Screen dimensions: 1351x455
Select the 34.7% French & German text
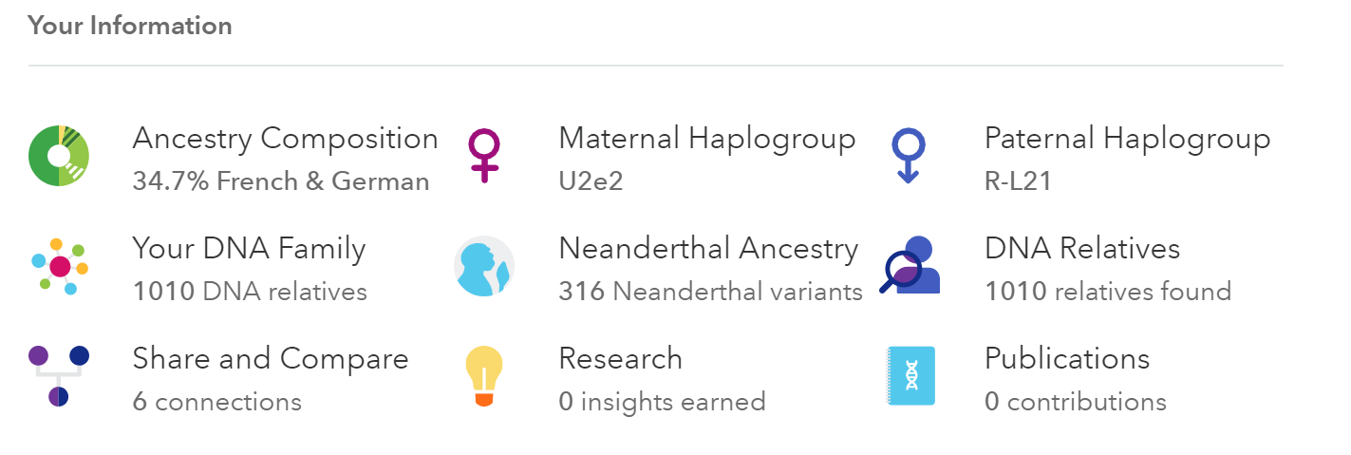[281, 180]
